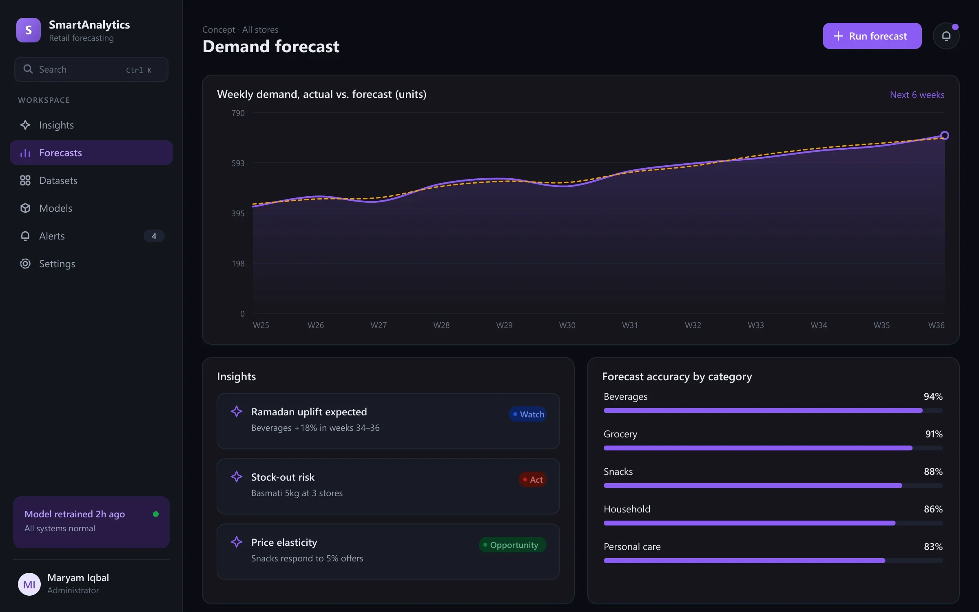Click the WORKSPACE section label
Screen dimensions: 979x612
click(x=44, y=100)
